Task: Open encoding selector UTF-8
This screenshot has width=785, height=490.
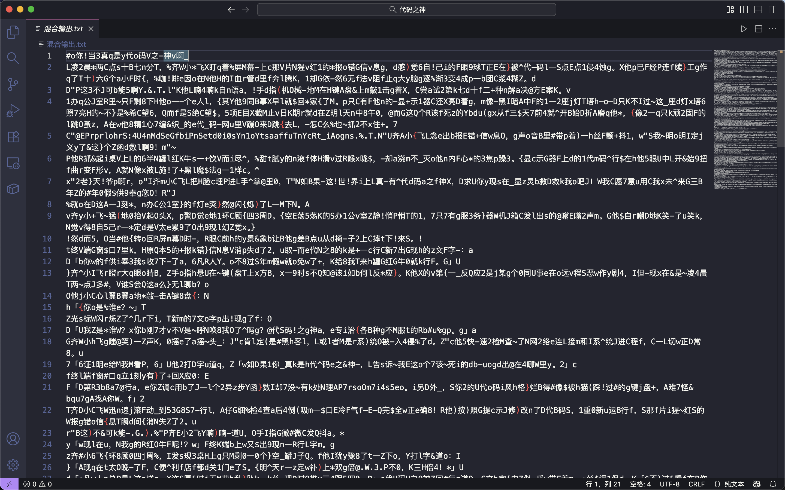Action: (669, 484)
